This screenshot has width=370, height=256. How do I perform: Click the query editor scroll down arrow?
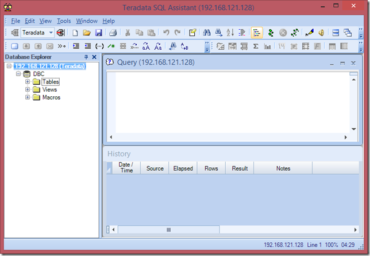(353, 129)
